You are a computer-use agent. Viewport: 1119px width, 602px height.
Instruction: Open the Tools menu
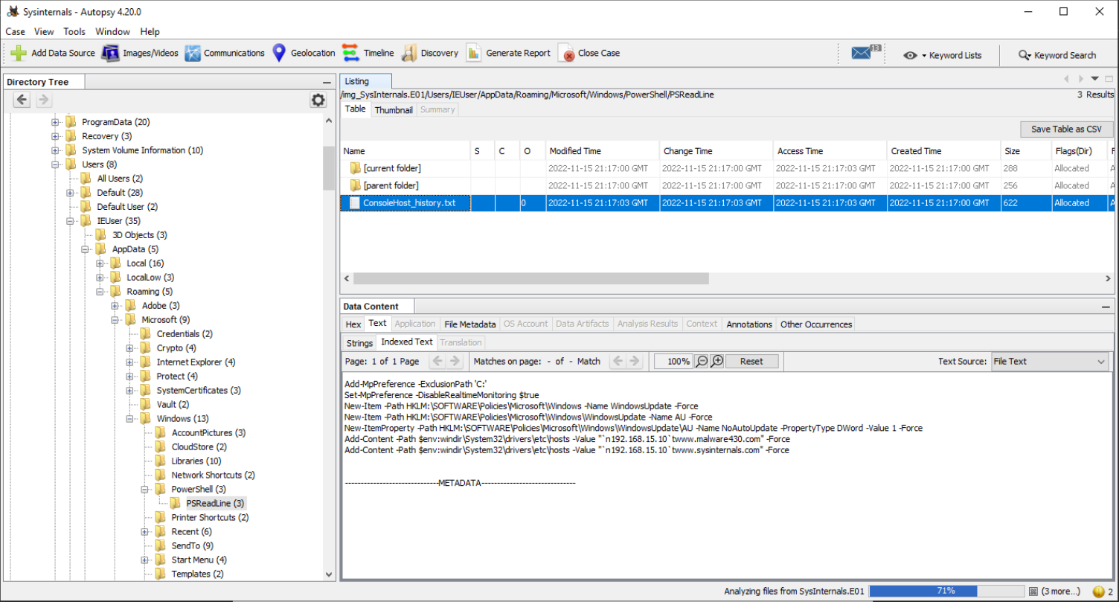pyautogui.click(x=74, y=31)
